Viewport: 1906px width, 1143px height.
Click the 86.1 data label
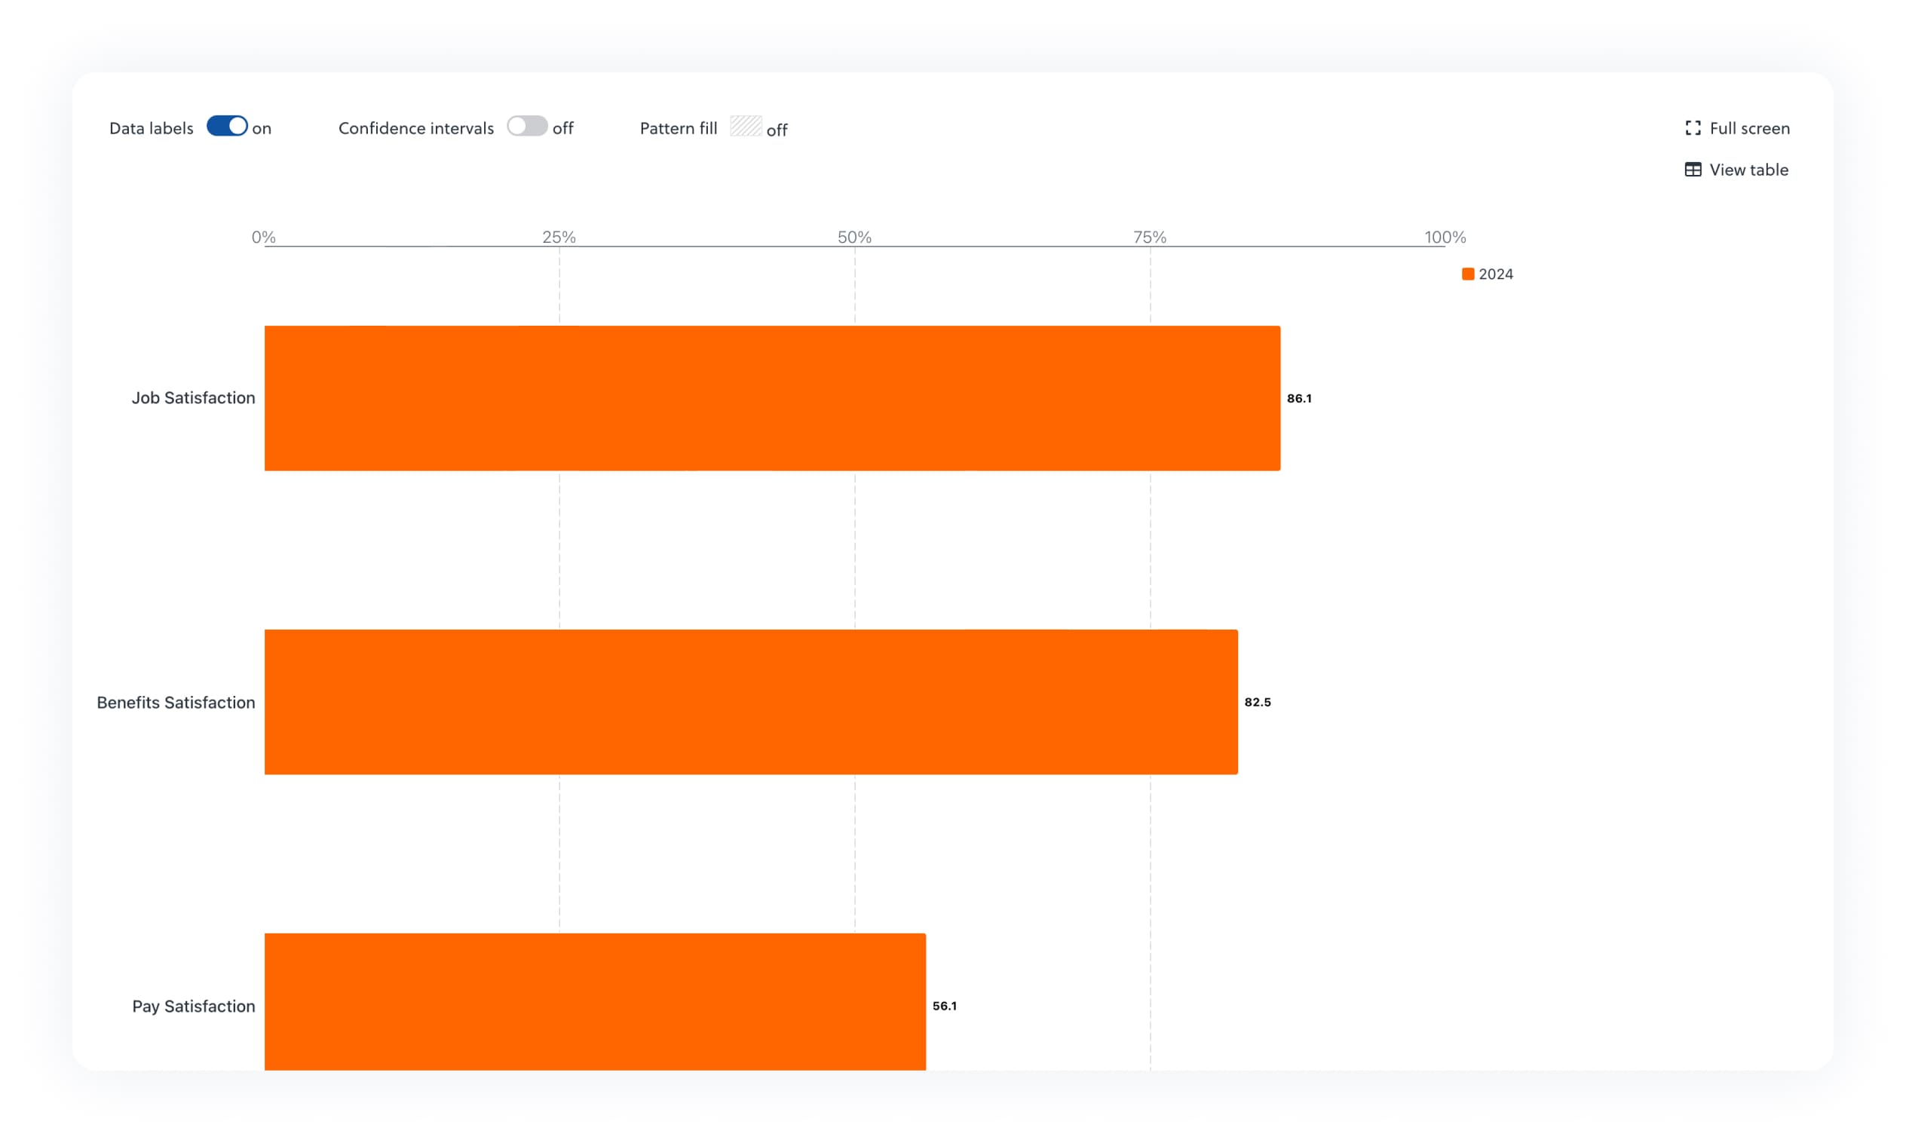(1299, 398)
